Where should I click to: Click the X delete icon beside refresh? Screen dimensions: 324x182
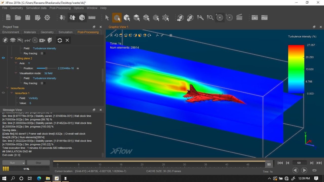tap(67, 40)
